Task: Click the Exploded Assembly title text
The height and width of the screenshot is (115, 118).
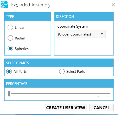Action: [31, 5]
